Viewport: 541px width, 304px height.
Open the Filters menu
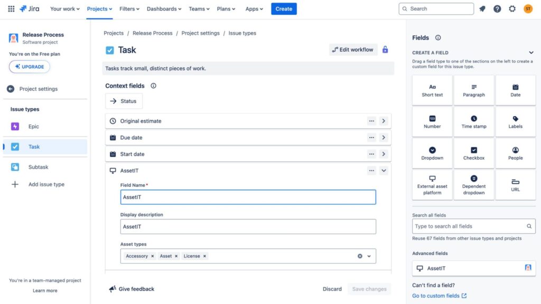coord(129,8)
